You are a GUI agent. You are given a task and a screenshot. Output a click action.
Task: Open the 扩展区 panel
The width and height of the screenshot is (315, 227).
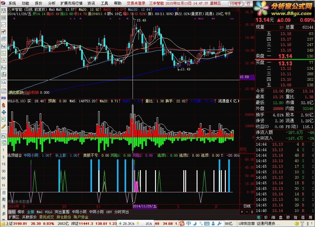point(14,217)
